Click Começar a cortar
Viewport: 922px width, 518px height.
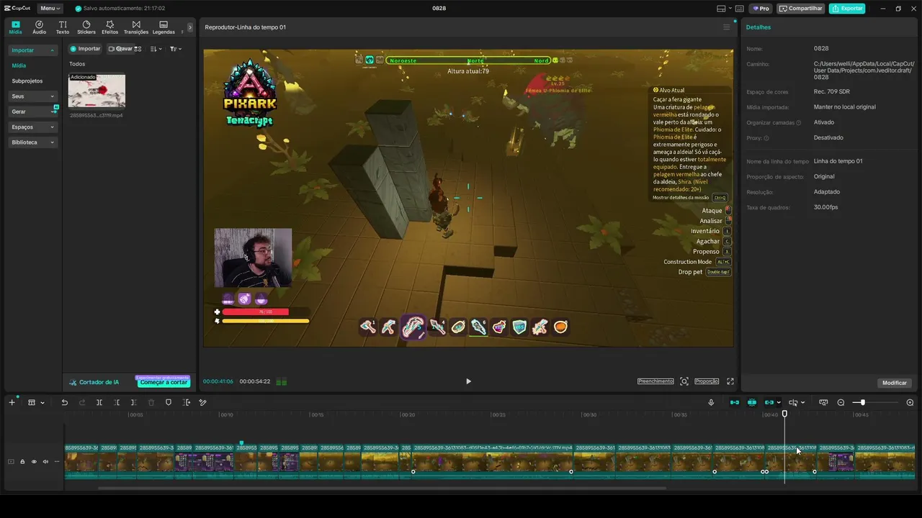(x=164, y=382)
